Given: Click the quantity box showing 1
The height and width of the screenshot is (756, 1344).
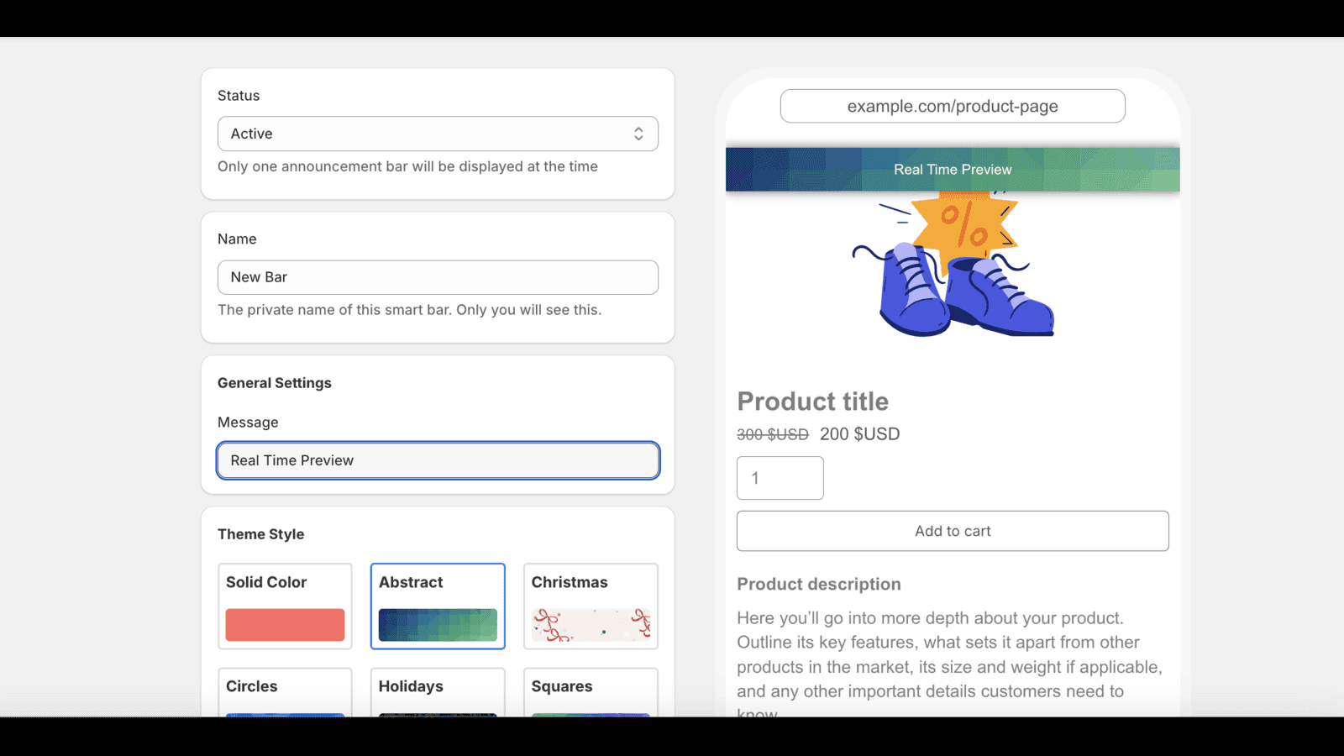Looking at the screenshot, I should 780,477.
